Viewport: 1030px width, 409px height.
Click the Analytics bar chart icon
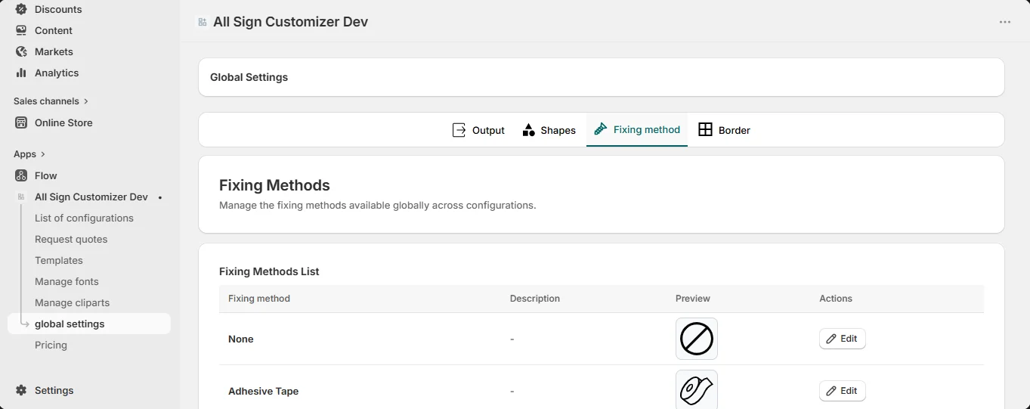(21, 73)
